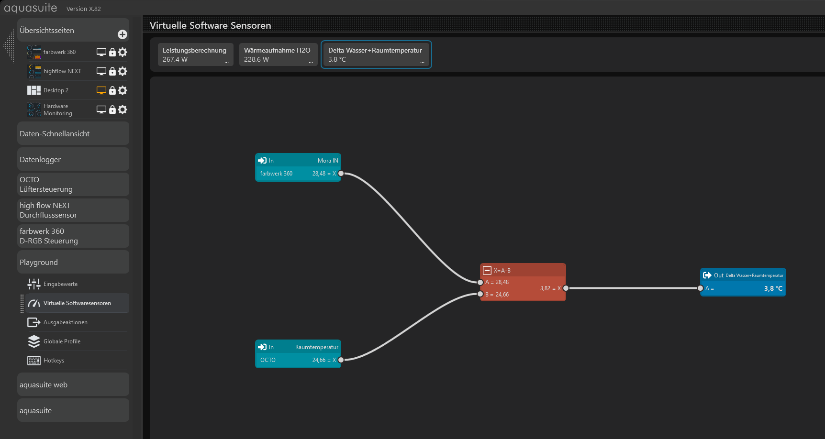Unlock the Desktop 2 overview page
The height and width of the screenshot is (439, 825).
tap(112, 90)
